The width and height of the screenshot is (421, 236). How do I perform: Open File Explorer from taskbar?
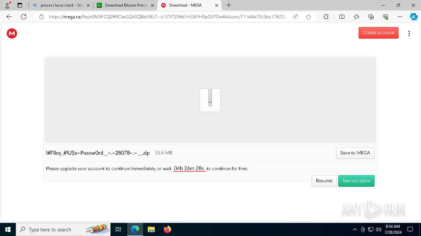pos(151,229)
